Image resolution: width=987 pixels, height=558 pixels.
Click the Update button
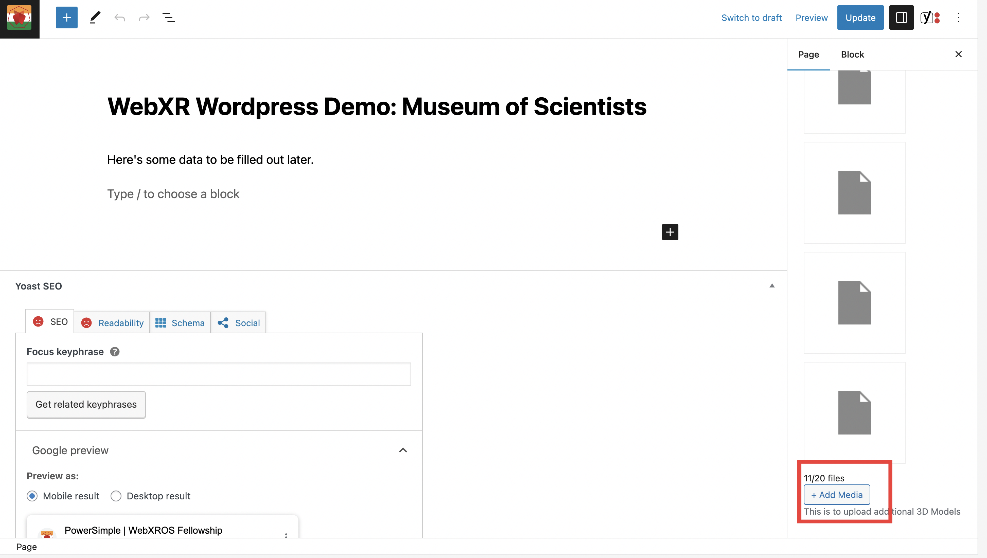click(860, 18)
